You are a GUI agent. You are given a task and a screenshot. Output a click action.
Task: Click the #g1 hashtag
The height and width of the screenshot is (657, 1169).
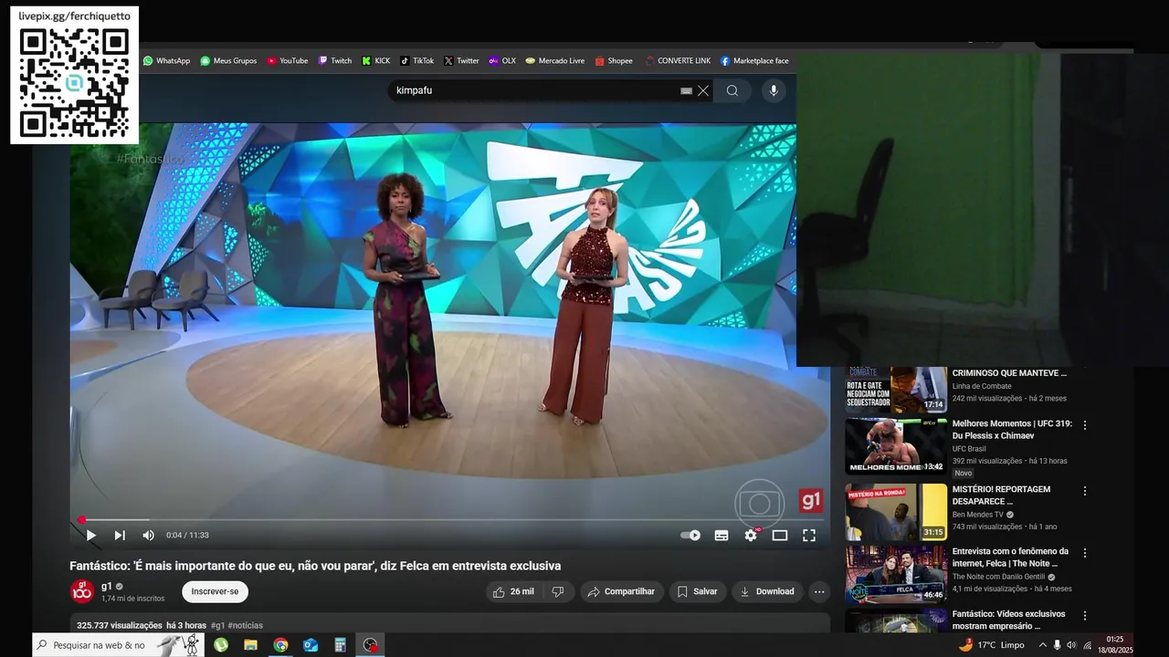point(217,625)
